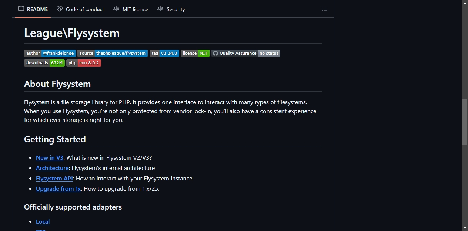This screenshot has width=468, height=231.
Task: Select the Security tab
Action: (171, 9)
